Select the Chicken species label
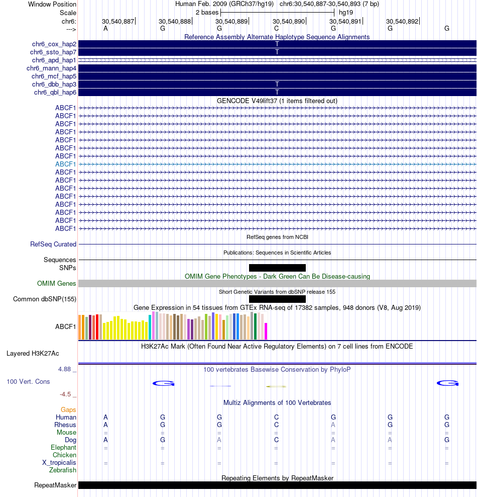 coord(65,455)
